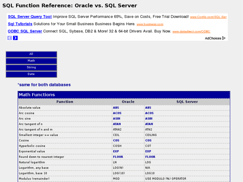Click the Smallest integer >= value label
243x182 pixels.
[x=38, y=135]
